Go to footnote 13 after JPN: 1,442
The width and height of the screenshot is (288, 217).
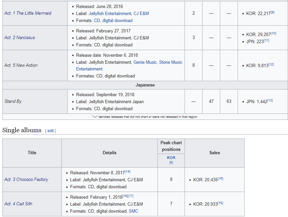(270, 100)
